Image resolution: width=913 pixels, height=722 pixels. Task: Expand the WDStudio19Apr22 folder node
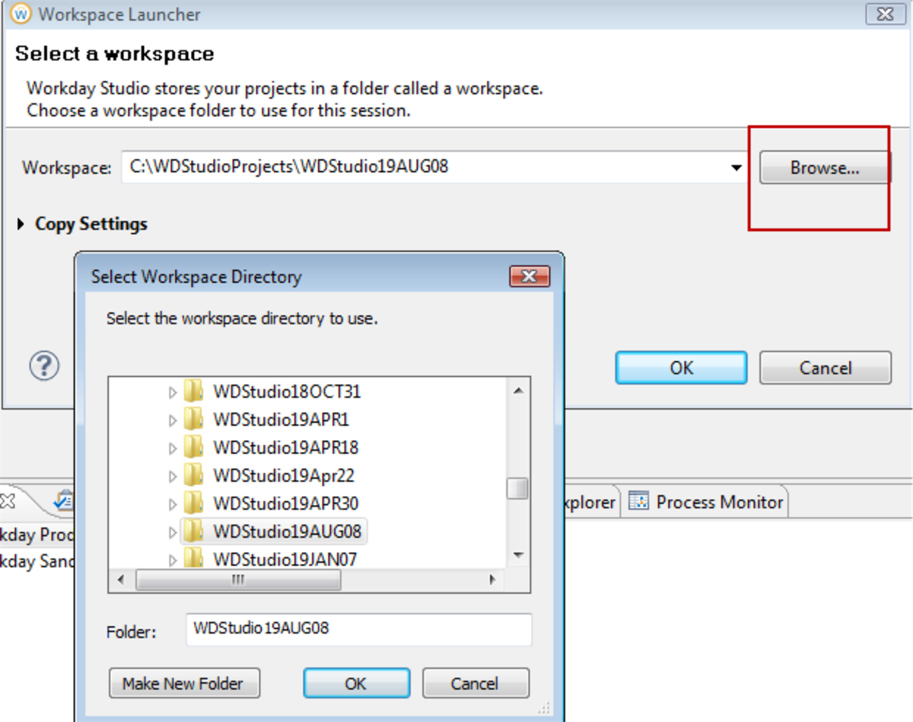click(172, 476)
